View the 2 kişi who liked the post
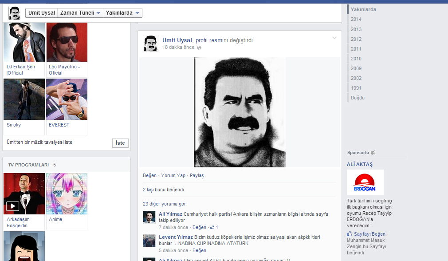The width and height of the screenshot is (448, 261). (148, 190)
